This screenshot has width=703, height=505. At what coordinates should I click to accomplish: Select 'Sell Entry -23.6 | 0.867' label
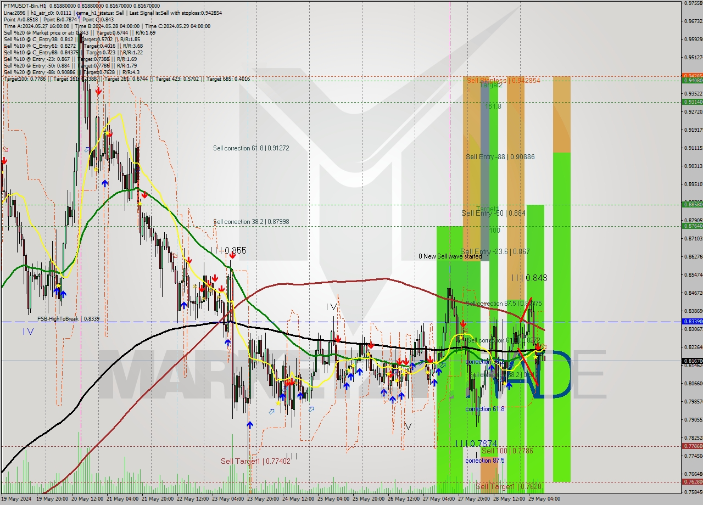(x=495, y=251)
